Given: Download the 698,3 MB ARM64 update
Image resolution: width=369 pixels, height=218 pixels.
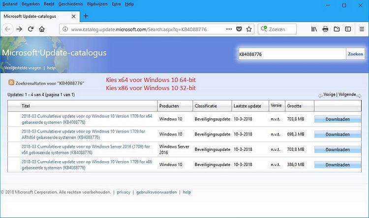Looking at the screenshot, I should coord(338,135).
